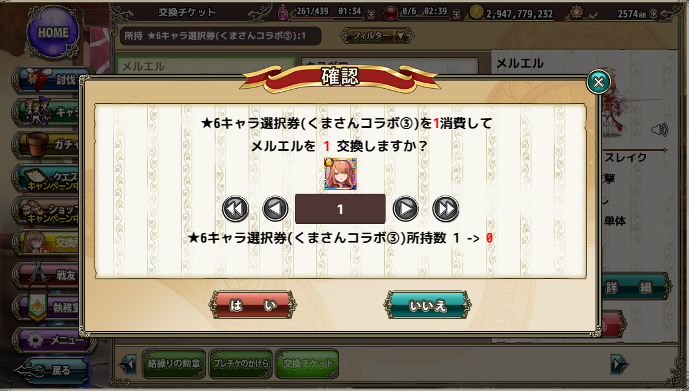Confirm exchange with the はい button

253,305
